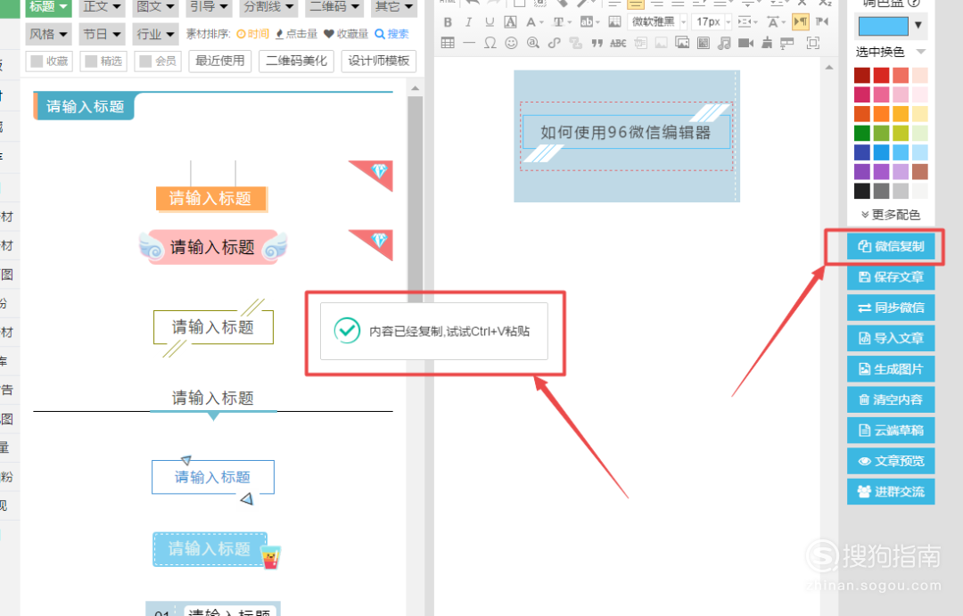
Task: Insert a hyperlink with the chain icon
Action: (x=554, y=43)
